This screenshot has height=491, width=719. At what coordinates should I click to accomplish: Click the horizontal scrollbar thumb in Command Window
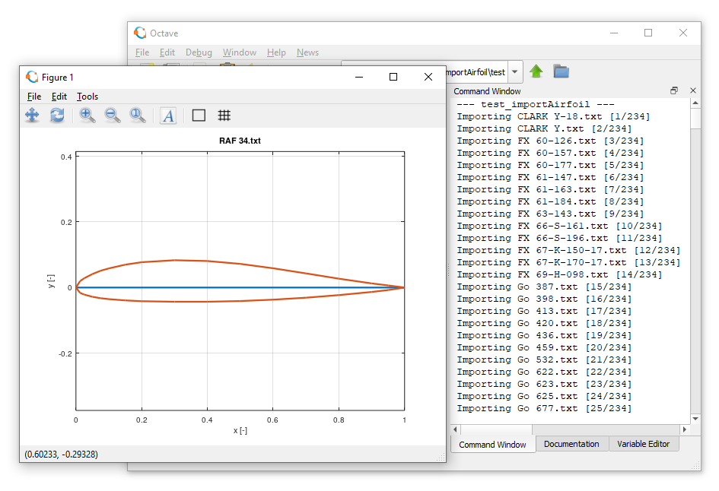496,429
